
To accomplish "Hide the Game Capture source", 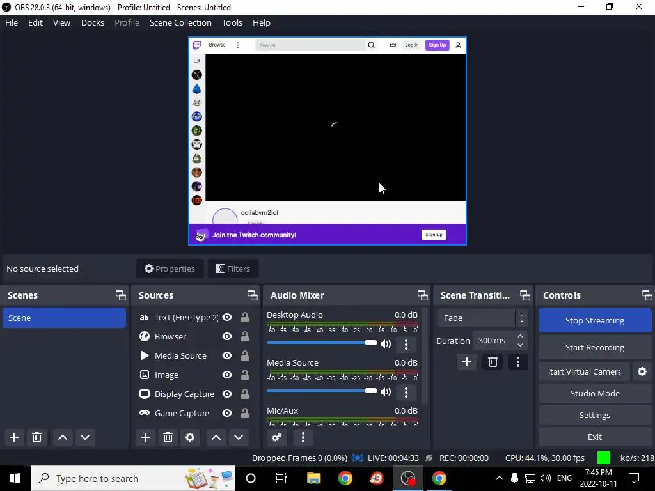I will [x=227, y=414].
